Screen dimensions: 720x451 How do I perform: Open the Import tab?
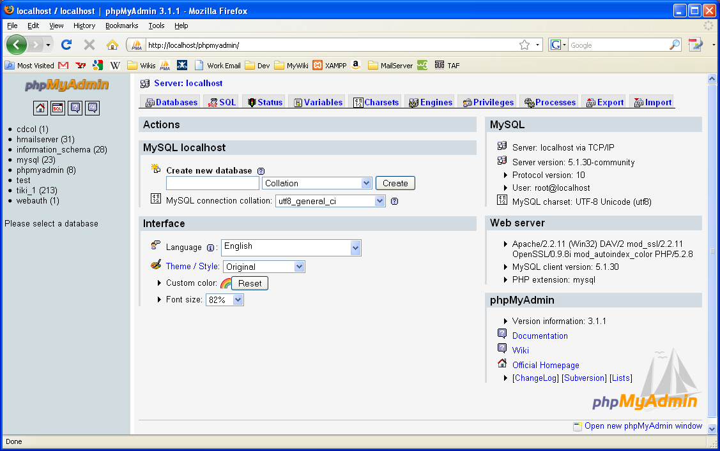[x=652, y=102]
